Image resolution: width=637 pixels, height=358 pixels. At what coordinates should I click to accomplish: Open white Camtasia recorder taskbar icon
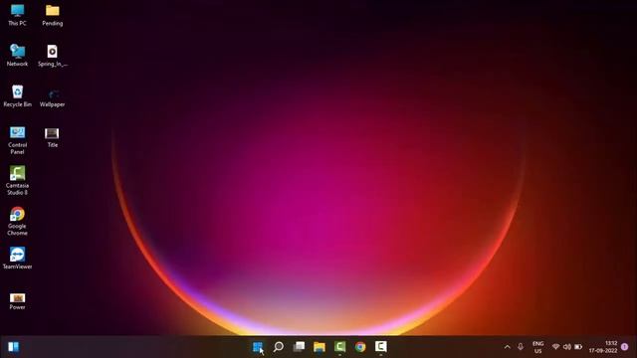coord(380,347)
